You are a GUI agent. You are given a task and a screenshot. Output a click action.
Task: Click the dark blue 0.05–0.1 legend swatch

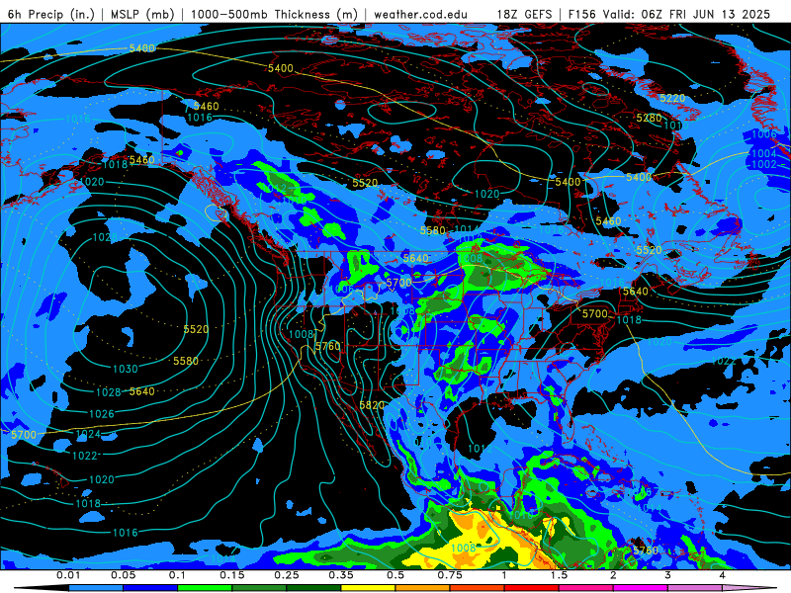click(150, 588)
